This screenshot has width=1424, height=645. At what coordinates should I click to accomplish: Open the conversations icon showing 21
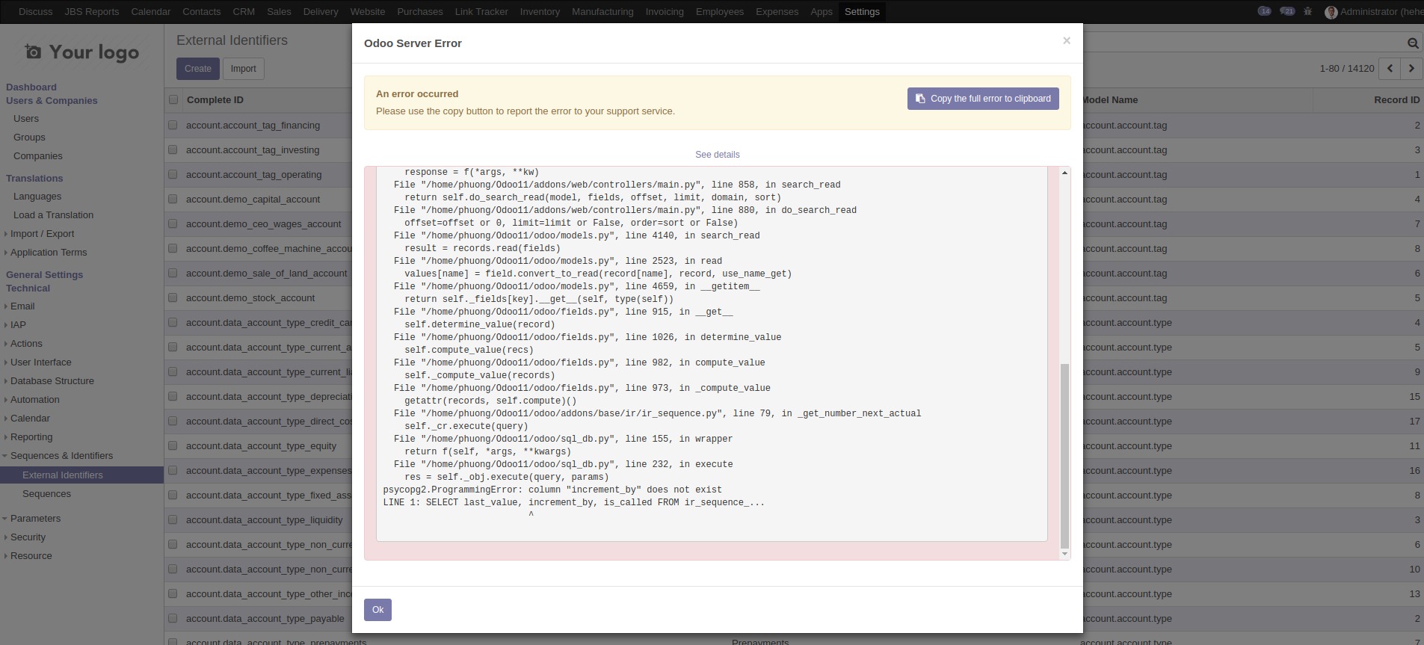pos(1286,12)
